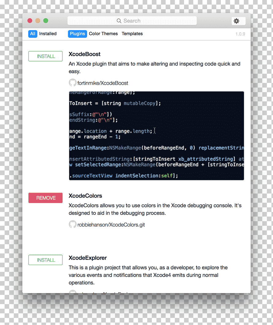Open the robbiehanson/XcodeColors.git repository link
The width and height of the screenshot is (273, 325).
point(111,225)
